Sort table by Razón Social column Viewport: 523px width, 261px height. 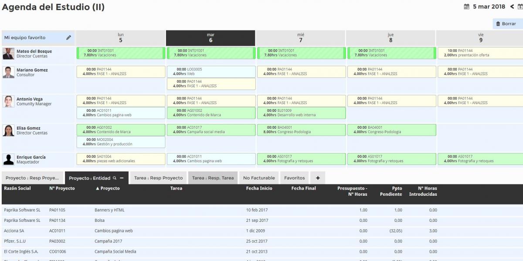[17, 188]
